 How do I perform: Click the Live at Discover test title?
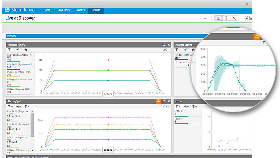point(20,18)
